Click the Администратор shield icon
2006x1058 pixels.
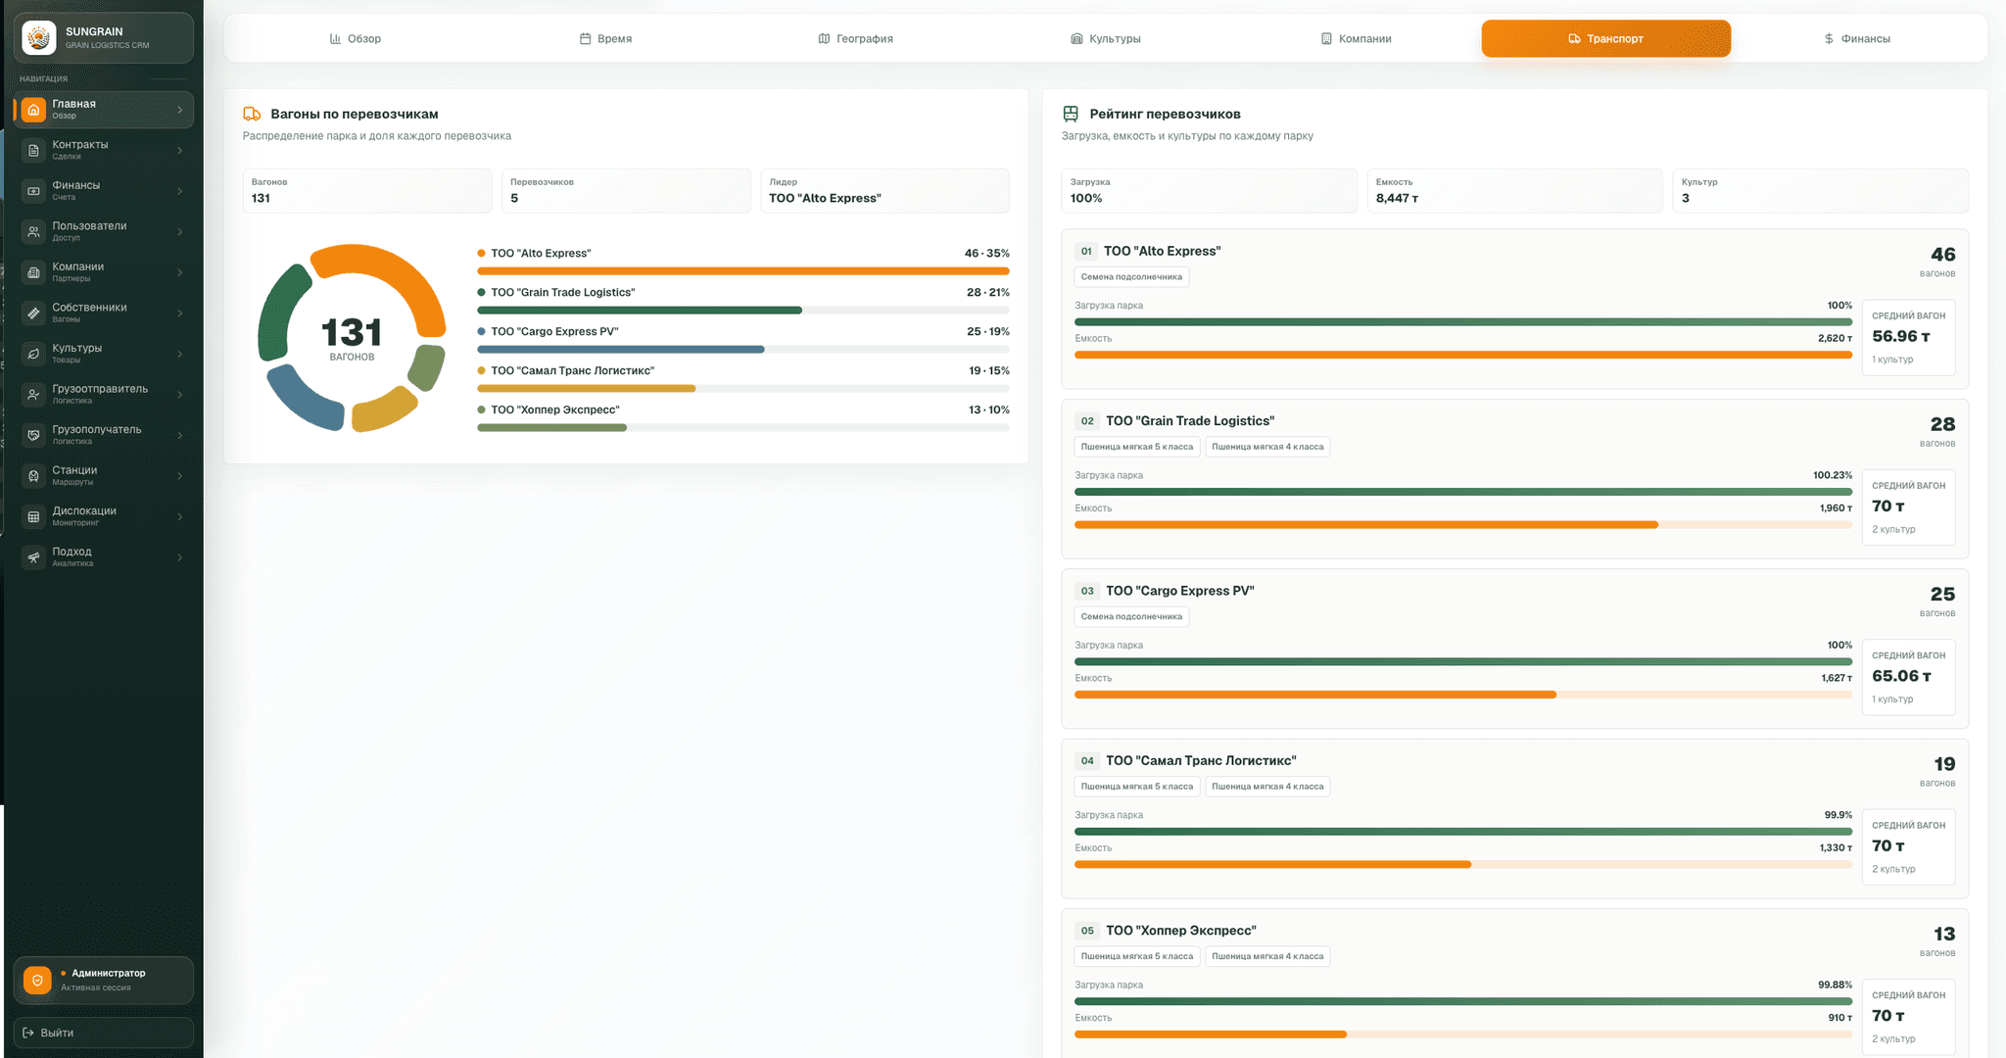(37, 980)
